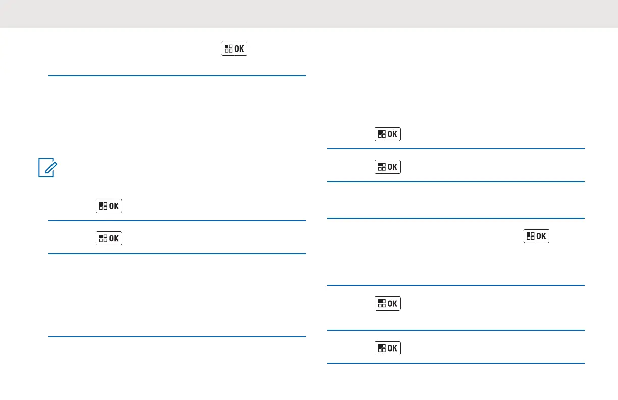The image size is (618, 400).
Task: Click the divider directly above the far-right OK button
Action: [456, 218]
